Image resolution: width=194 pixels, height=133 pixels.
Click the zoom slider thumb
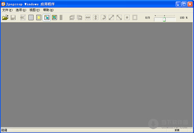tap(164, 19)
